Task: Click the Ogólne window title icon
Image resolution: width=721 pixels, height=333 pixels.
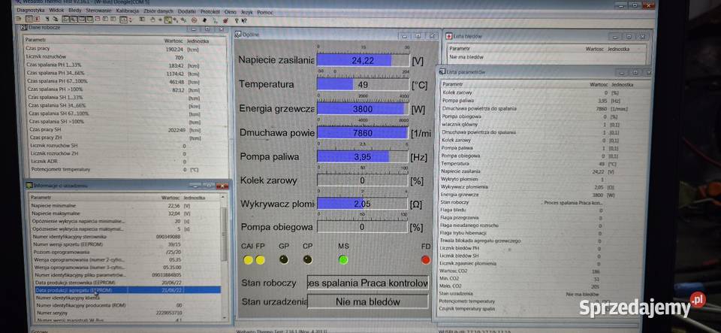Action: 238,35
